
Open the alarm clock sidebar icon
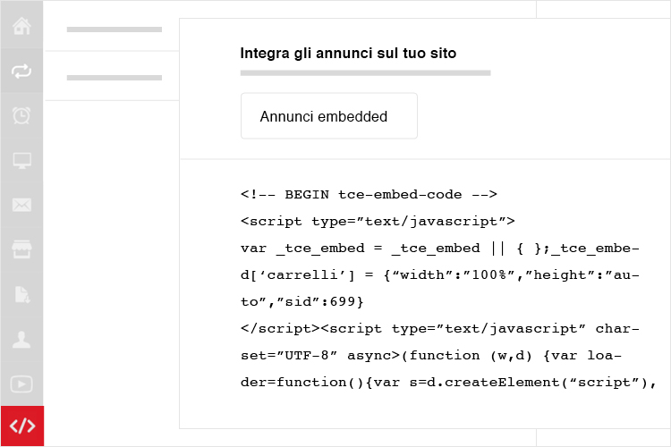pyautogui.click(x=21, y=115)
